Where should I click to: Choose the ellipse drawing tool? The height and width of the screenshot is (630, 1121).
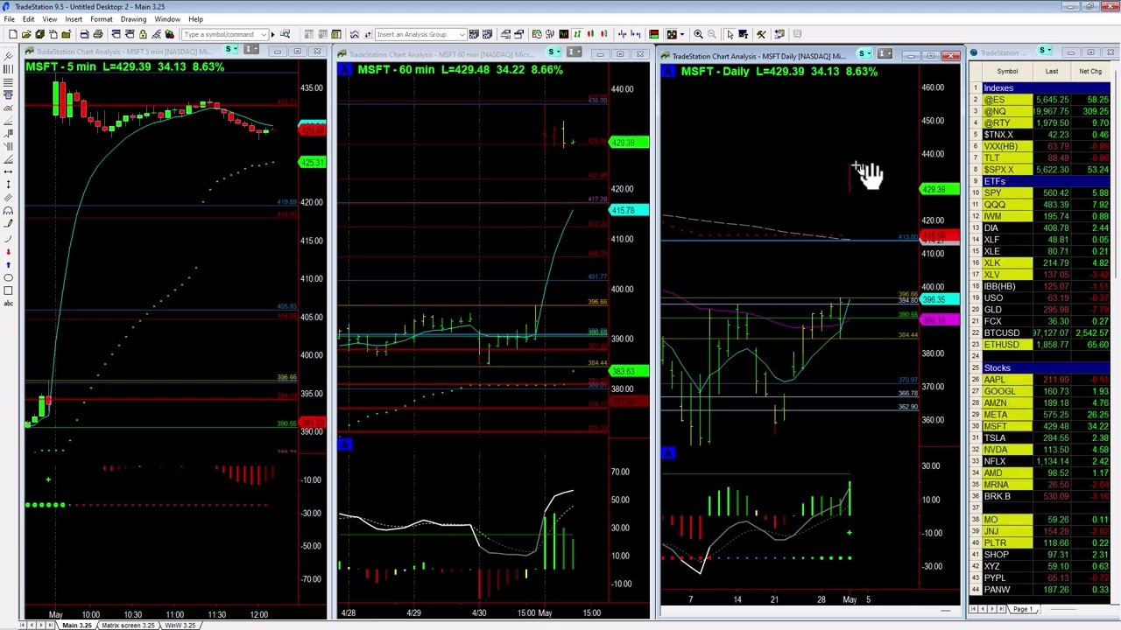click(9, 277)
